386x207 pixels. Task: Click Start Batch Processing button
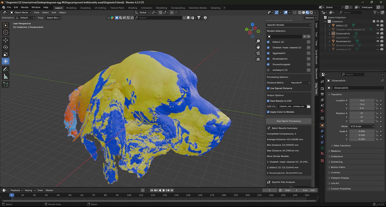coord(288,121)
